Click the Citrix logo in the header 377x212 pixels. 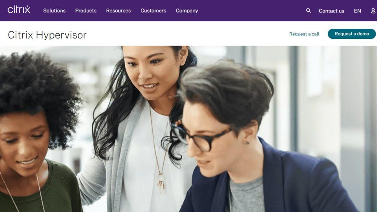tap(19, 10)
